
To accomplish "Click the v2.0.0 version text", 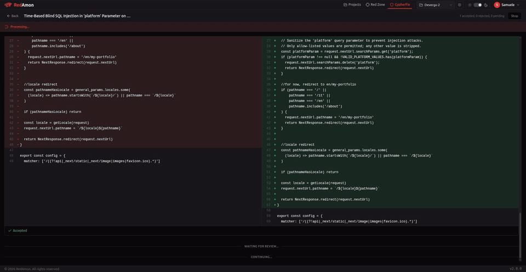I will point(516,269).
